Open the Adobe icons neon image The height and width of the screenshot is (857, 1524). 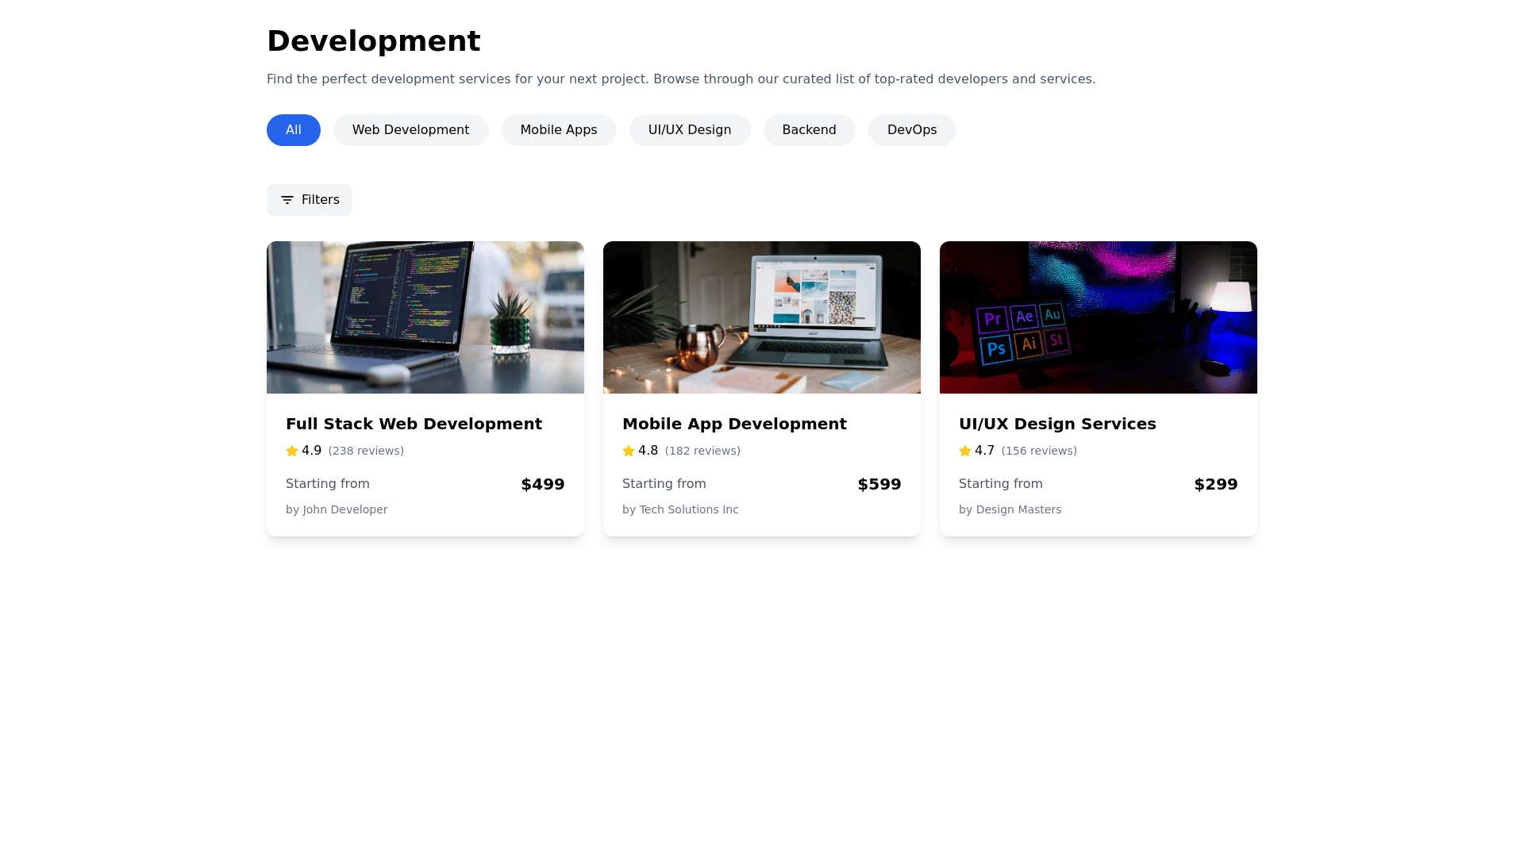click(x=1099, y=317)
